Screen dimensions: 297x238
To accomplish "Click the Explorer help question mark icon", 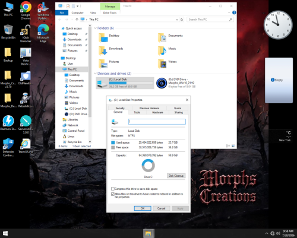I will click(x=234, y=12).
